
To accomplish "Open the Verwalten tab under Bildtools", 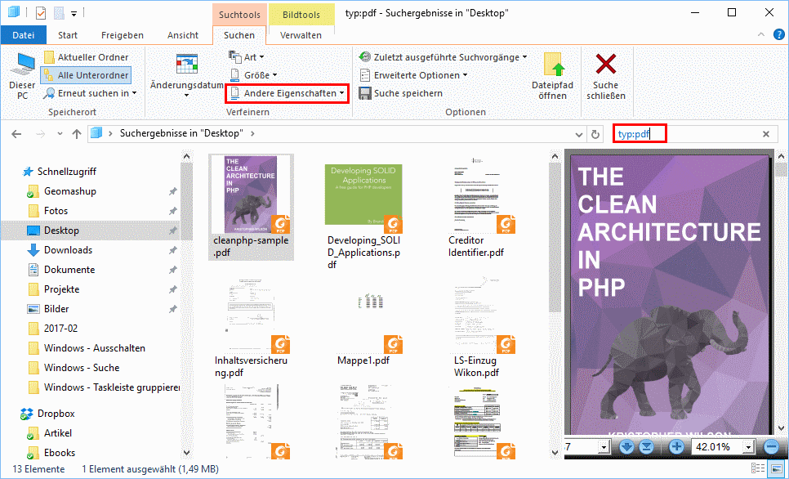I will [x=301, y=35].
